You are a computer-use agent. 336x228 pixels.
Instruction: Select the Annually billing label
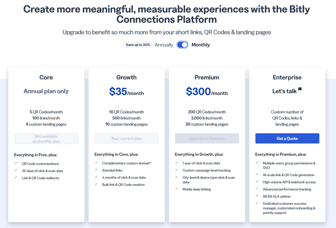point(164,45)
